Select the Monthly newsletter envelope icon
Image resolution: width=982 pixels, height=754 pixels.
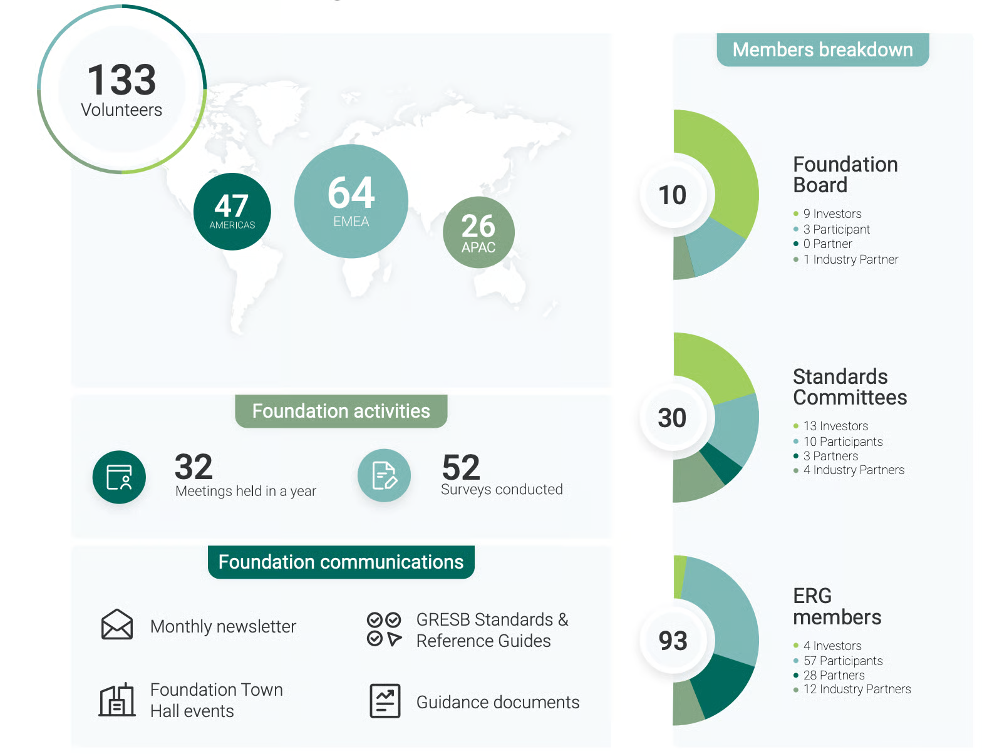[117, 624]
